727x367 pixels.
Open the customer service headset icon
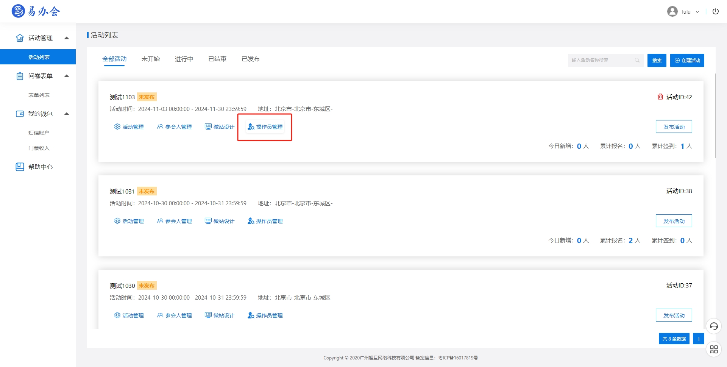714,326
